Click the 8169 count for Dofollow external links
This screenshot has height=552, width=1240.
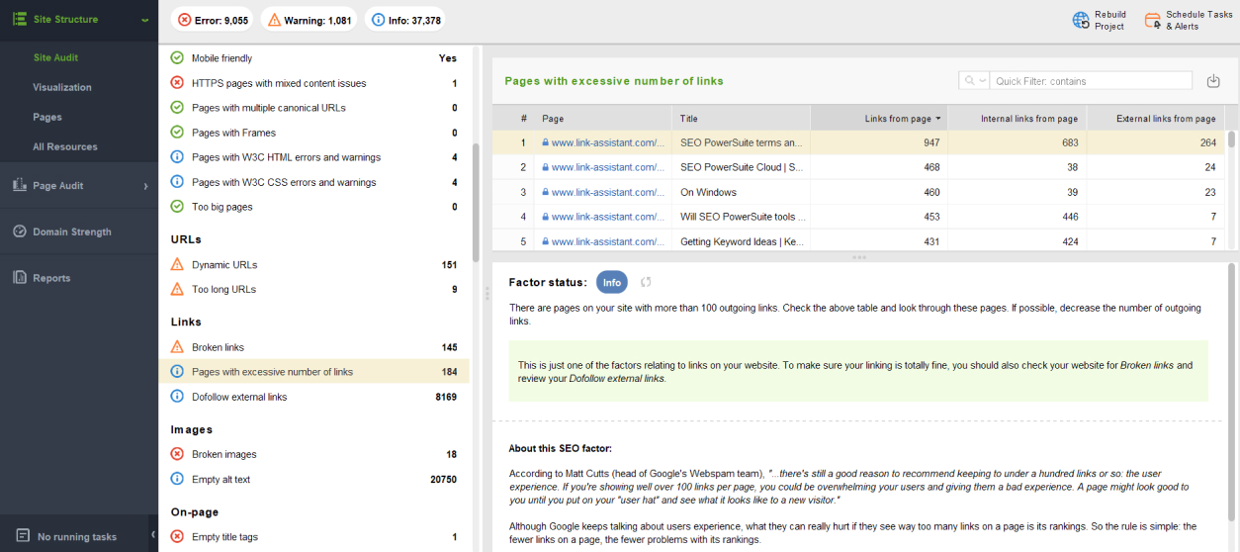[446, 397]
